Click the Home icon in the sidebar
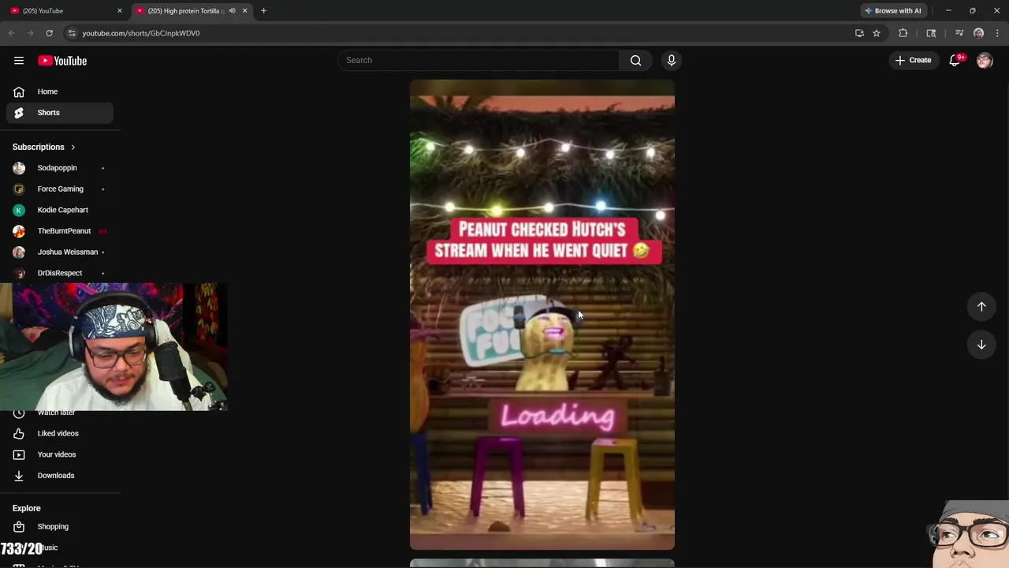The width and height of the screenshot is (1009, 568). coord(19,92)
